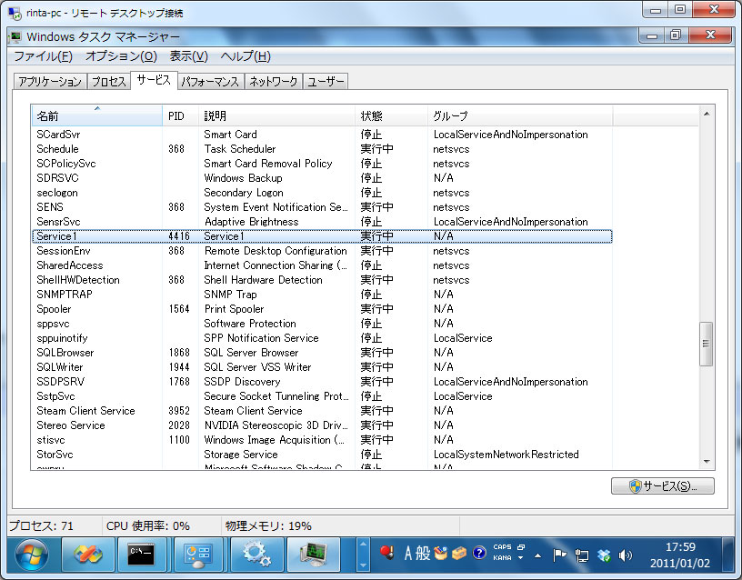Image resolution: width=742 pixels, height=580 pixels.
Task: Sort services by the PID column header
Action: click(x=178, y=116)
